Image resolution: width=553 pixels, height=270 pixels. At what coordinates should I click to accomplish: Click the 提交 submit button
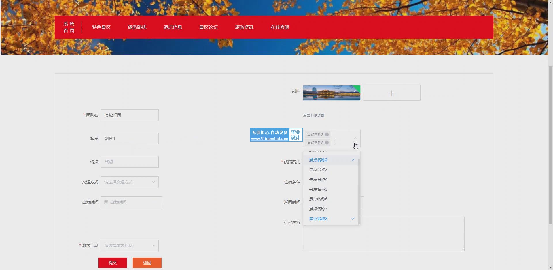coord(113,263)
